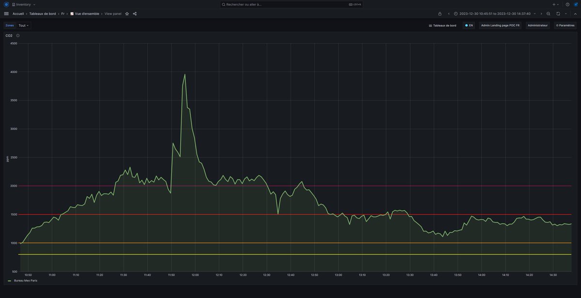581x298 pixels.
Task: Navigate to Accueil from the breadcrumb
Action: [18, 14]
